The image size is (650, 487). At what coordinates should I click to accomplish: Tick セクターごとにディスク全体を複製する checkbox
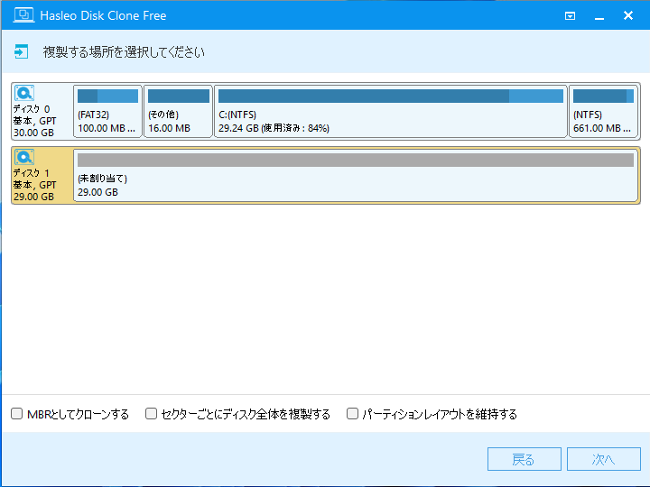point(151,413)
